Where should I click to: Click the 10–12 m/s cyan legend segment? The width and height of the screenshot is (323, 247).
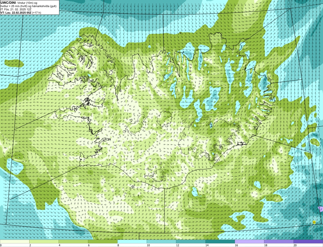click(161, 241)
